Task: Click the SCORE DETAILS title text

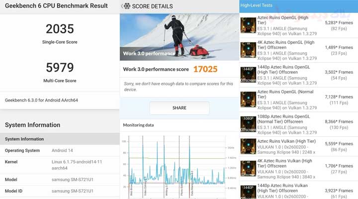Action: point(152,6)
